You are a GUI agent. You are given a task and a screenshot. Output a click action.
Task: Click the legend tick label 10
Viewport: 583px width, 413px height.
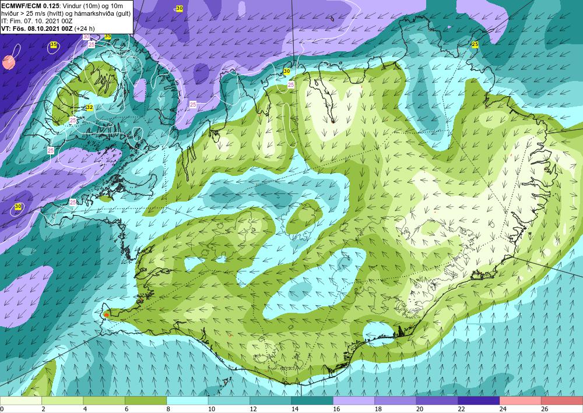point(211,409)
